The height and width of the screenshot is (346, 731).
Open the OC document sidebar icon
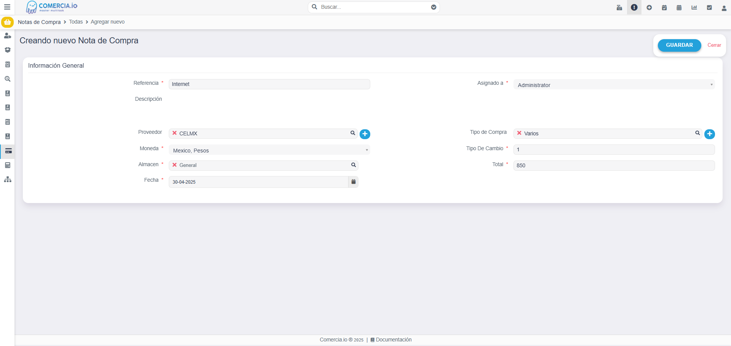coord(7,65)
